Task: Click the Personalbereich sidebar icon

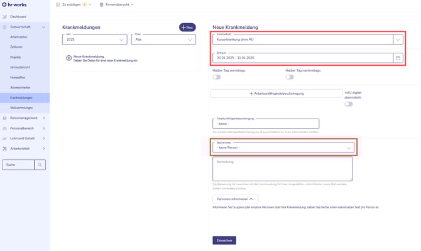Action: (x=5, y=128)
